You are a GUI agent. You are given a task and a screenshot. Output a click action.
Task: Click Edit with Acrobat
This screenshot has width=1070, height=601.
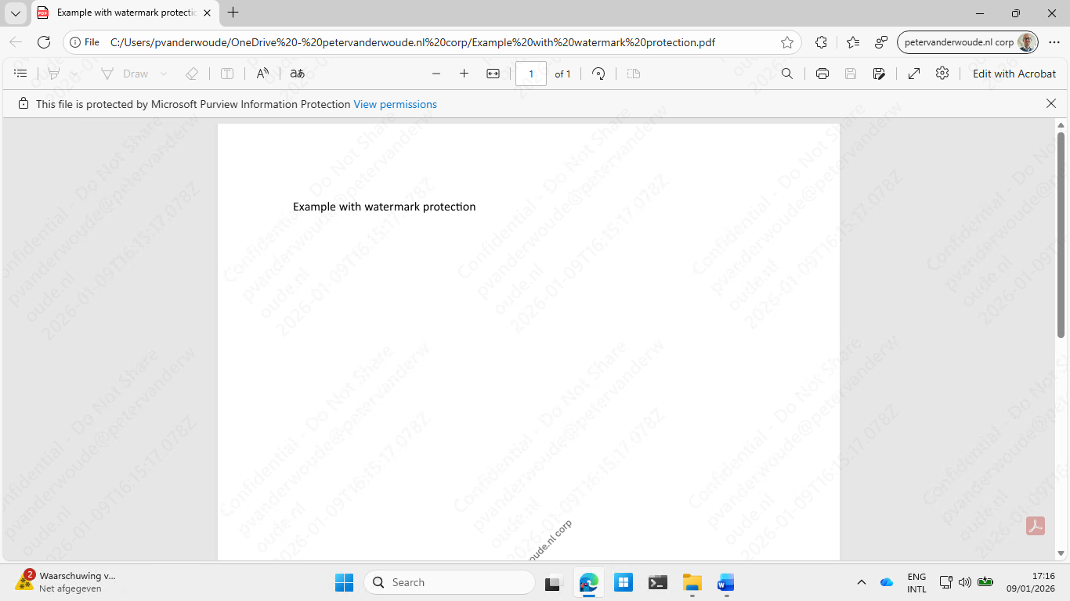coord(1014,74)
